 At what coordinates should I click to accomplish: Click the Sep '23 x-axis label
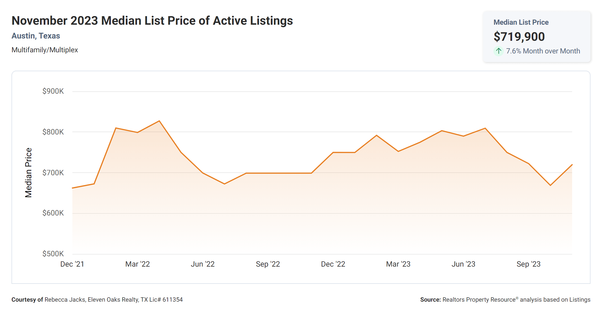528,264
